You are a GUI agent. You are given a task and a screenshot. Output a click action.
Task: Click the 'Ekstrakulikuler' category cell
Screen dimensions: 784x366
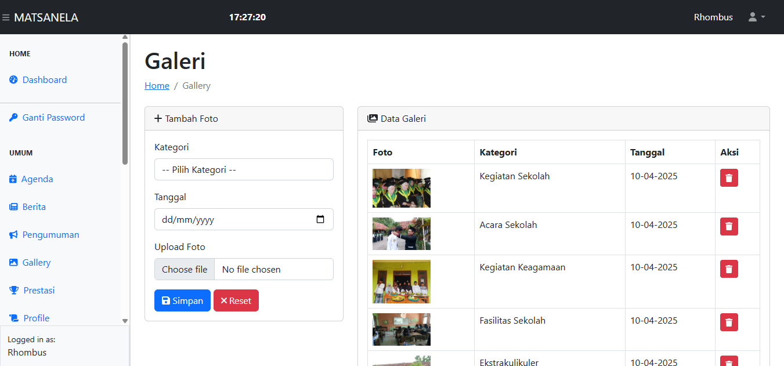pos(550,358)
